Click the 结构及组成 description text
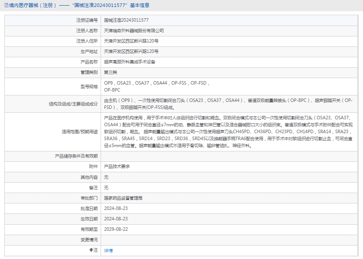The height and width of the screenshot is (259, 363). click(x=228, y=104)
